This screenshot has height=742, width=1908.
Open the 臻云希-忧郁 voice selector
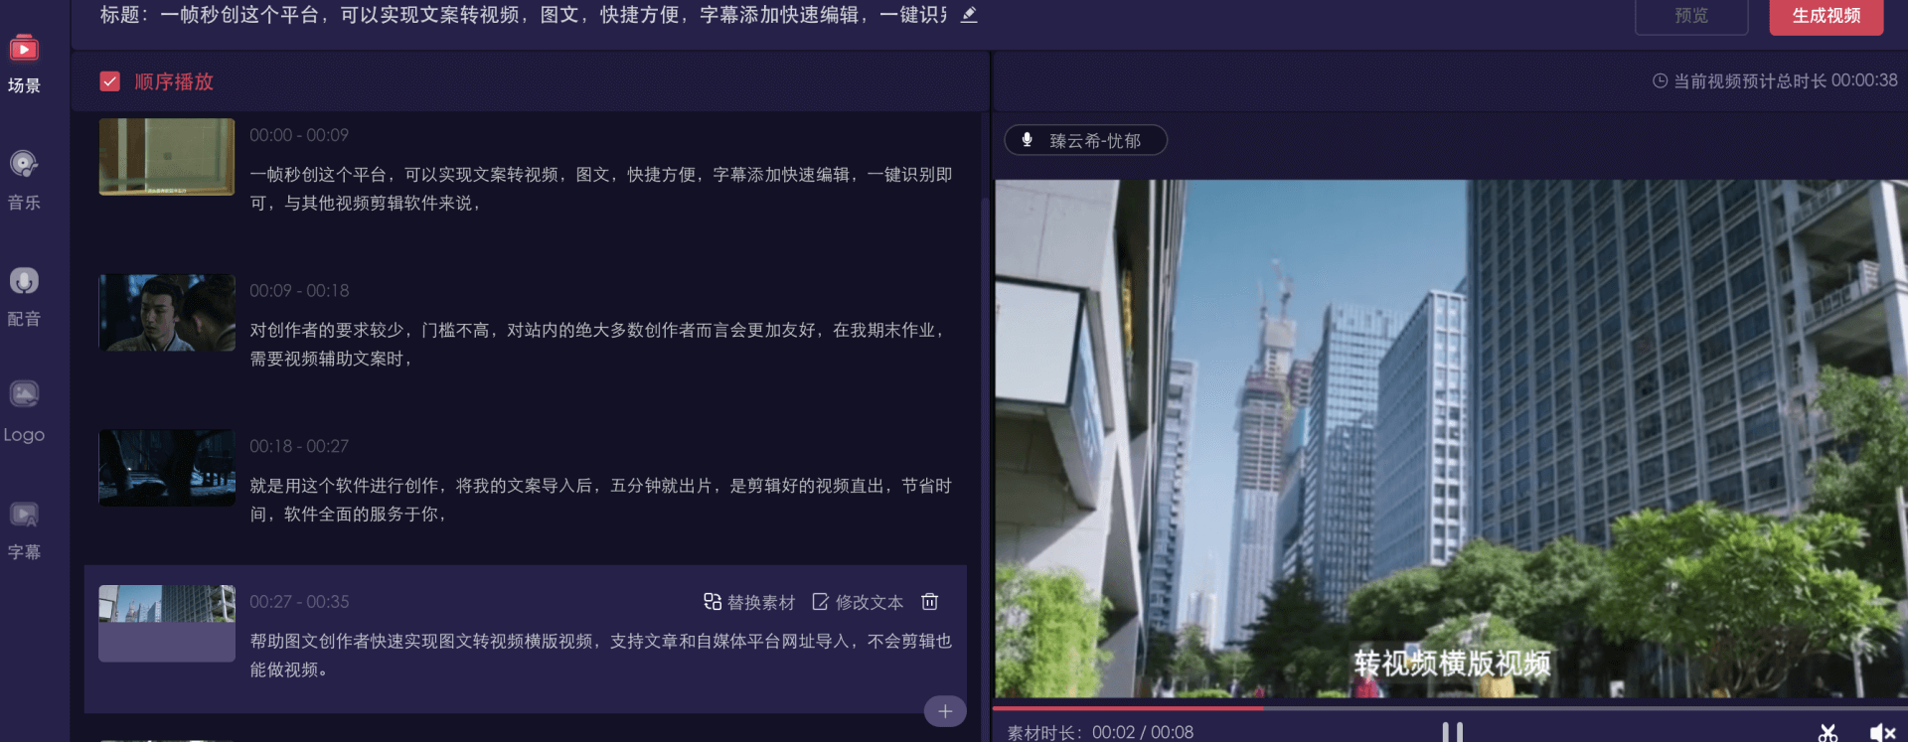pos(1085,140)
